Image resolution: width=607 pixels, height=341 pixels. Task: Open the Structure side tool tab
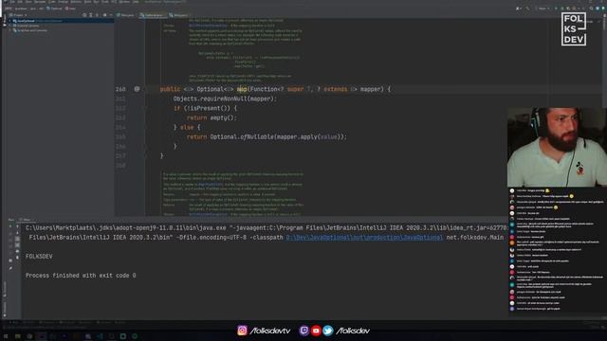tap(5, 289)
